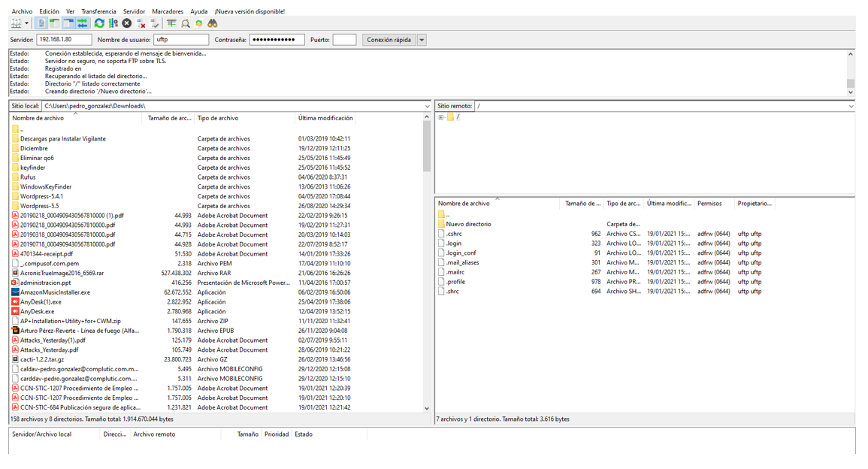Click the Arturo Pérez-Reverte EPUB file icon
Image resolution: width=868 pixels, height=469 pixels.
(15, 331)
